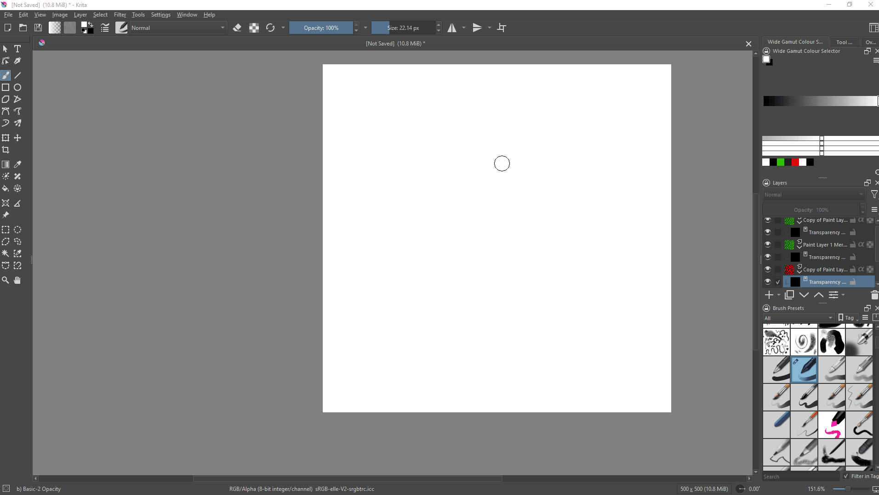Select the Zoom tool
Screen dimensions: 879x495
click(x=6, y=280)
